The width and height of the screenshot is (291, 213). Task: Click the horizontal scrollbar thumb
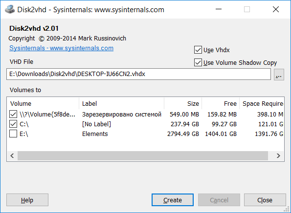tap(143, 155)
